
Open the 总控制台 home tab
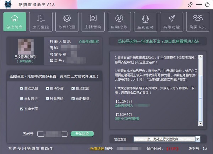click(15, 22)
